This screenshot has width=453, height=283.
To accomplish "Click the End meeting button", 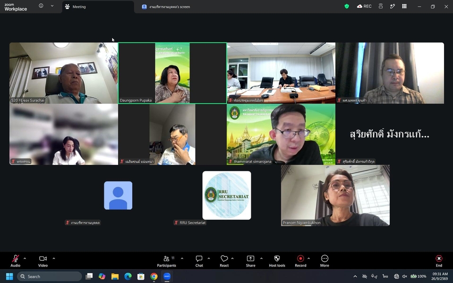I will coord(439,261).
